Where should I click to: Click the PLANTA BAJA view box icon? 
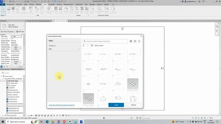pos(7,102)
